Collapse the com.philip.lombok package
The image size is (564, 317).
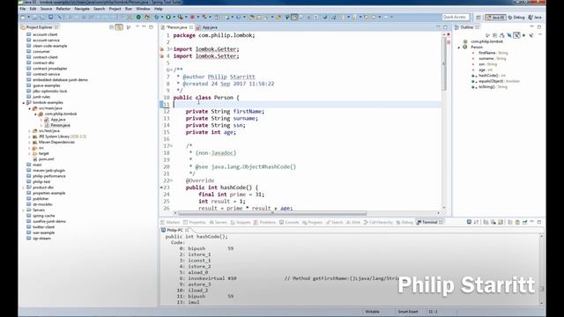pos(35,114)
